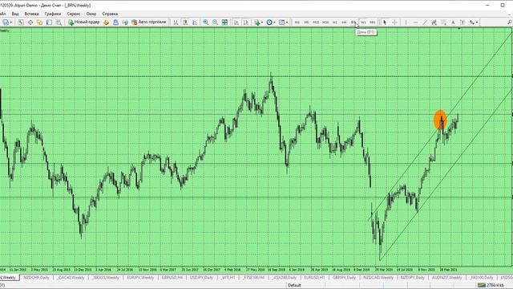
Task: Switch to NZDCAD,Weekly chart tab
Action: 378,278
